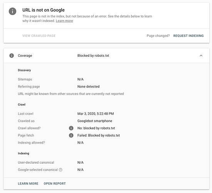This screenshot has width=212, height=193.
Task: Click the Referring page label
Action: [x=29, y=86]
